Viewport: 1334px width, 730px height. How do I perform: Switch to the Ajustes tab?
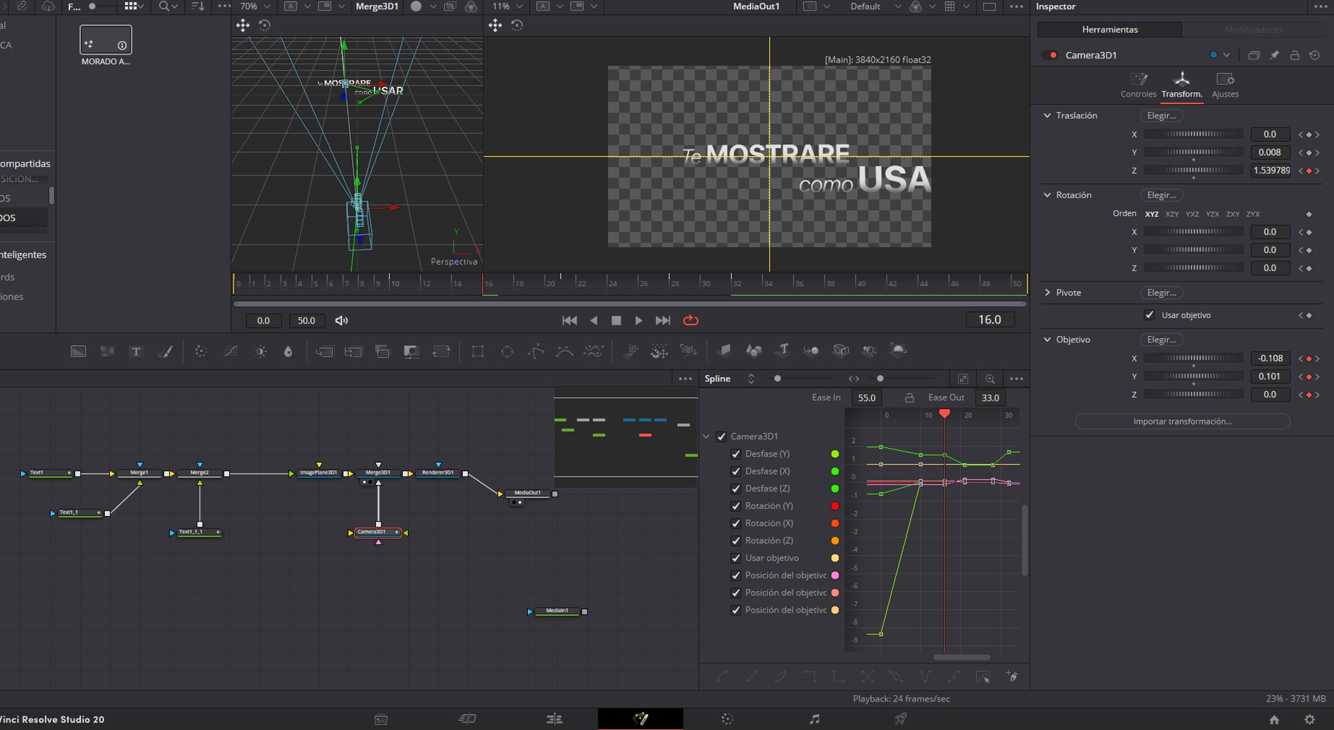[1225, 85]
